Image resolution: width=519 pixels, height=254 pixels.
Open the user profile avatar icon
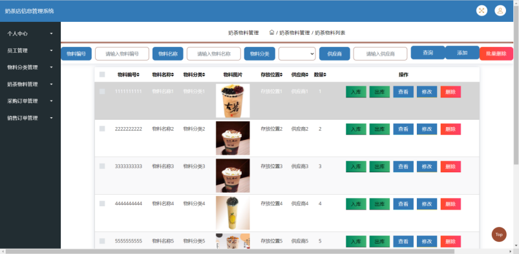point(500,10)
